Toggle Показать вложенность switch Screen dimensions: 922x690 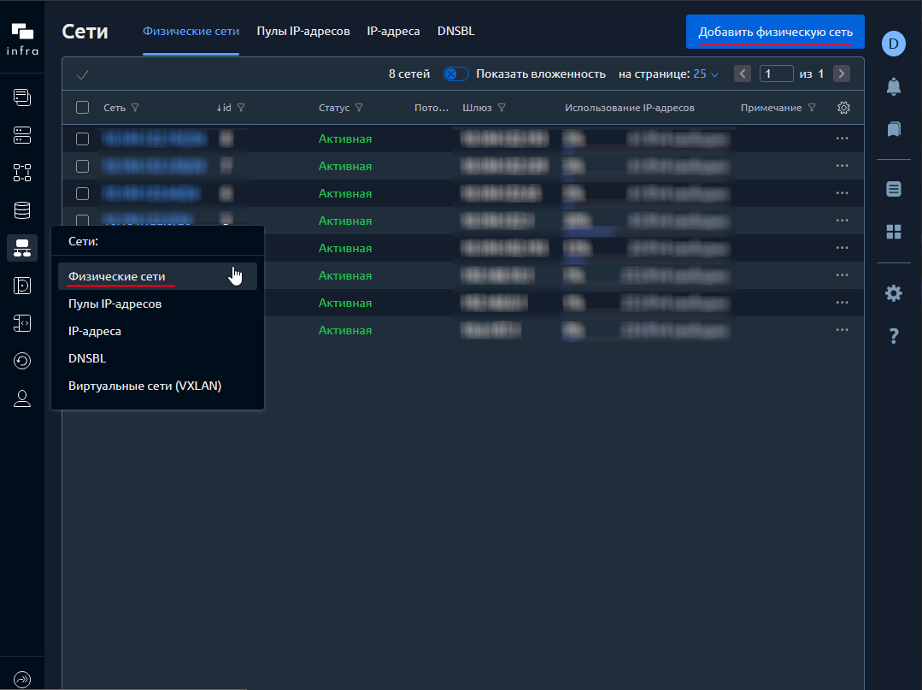(455, 74)
